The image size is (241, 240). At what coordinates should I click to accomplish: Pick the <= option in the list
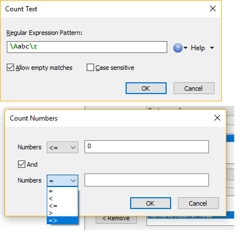[x=63, y=206]
